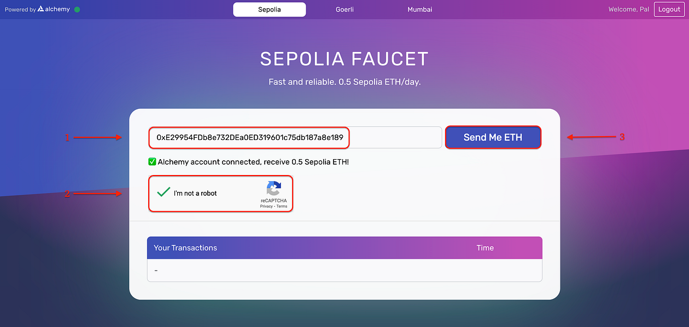
Task: Switch to the Goerli network tab
Action: 345,10
